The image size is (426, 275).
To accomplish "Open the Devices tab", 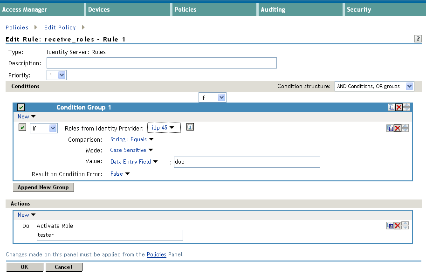I will [99, 9].
